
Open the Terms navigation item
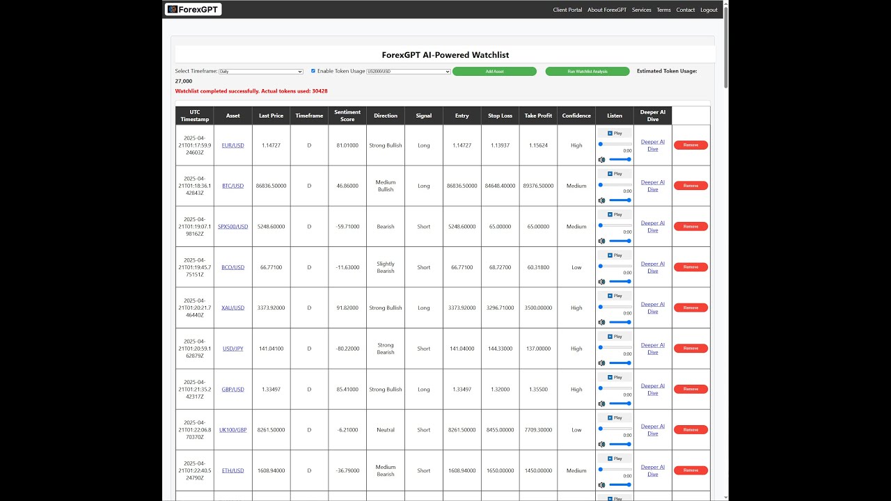pyautogui.click(x=664, y=10)
